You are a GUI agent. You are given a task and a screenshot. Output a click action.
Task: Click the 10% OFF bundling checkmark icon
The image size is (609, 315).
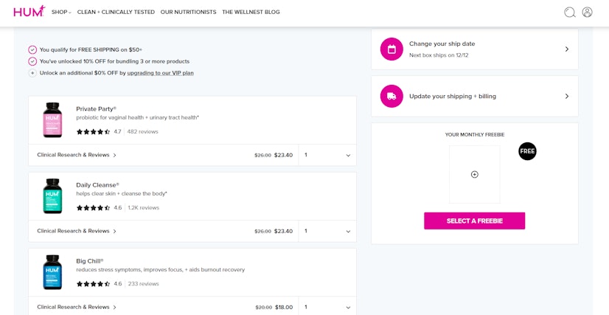32,61
